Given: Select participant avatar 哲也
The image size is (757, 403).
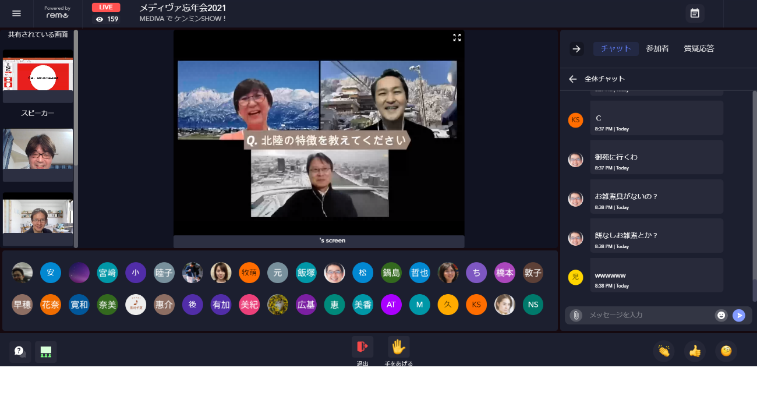Looking at the screenshot, I should (420, 273).
